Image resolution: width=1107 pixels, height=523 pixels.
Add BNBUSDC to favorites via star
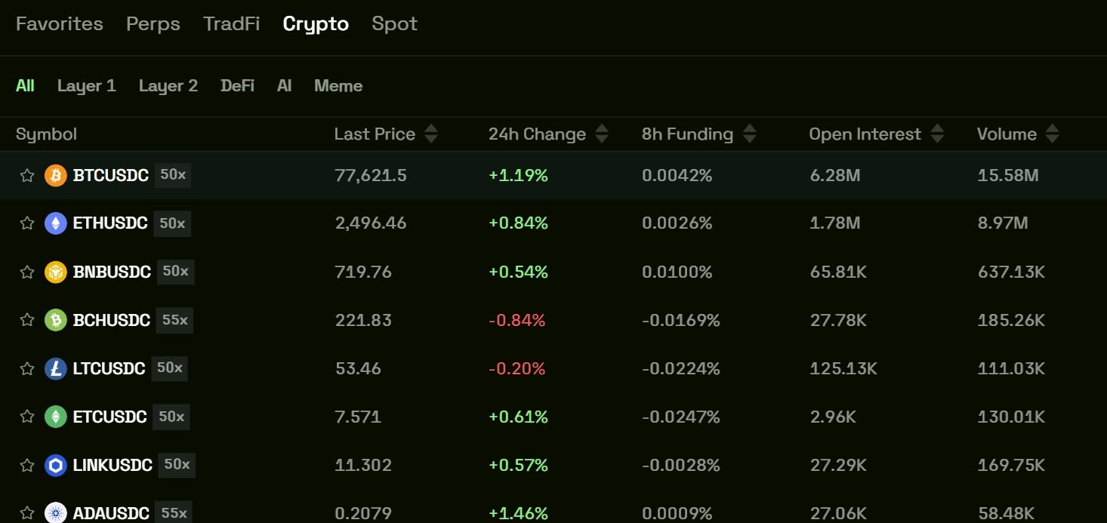(27, 272)
